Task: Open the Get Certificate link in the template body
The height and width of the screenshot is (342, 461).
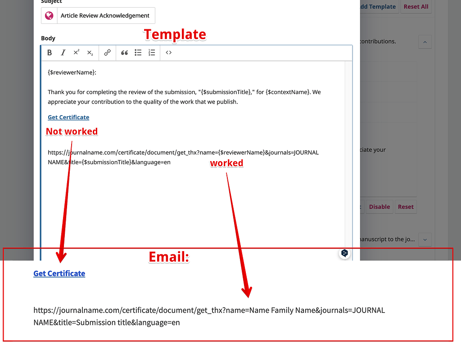Action: [x=68, y=117]
